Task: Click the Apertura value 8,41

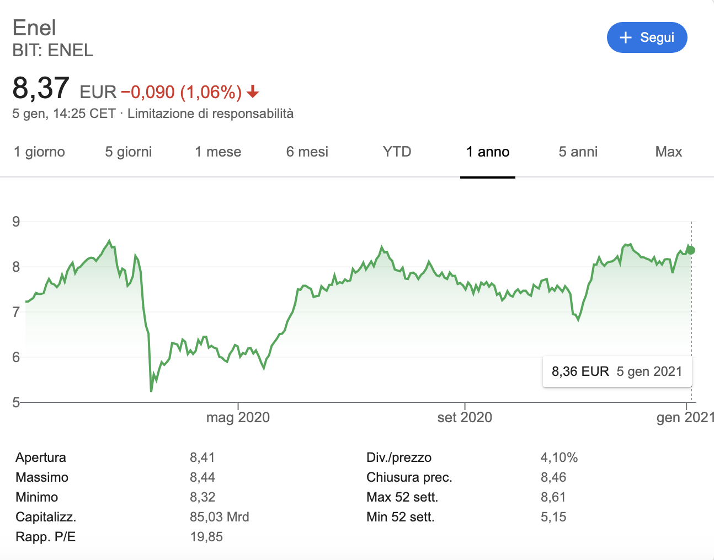Action: click(x=202, y=457)
